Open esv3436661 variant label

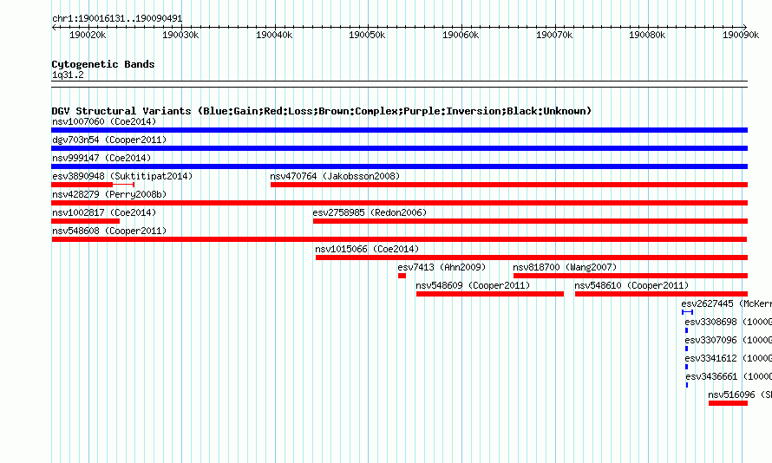(x=728, y=376)
